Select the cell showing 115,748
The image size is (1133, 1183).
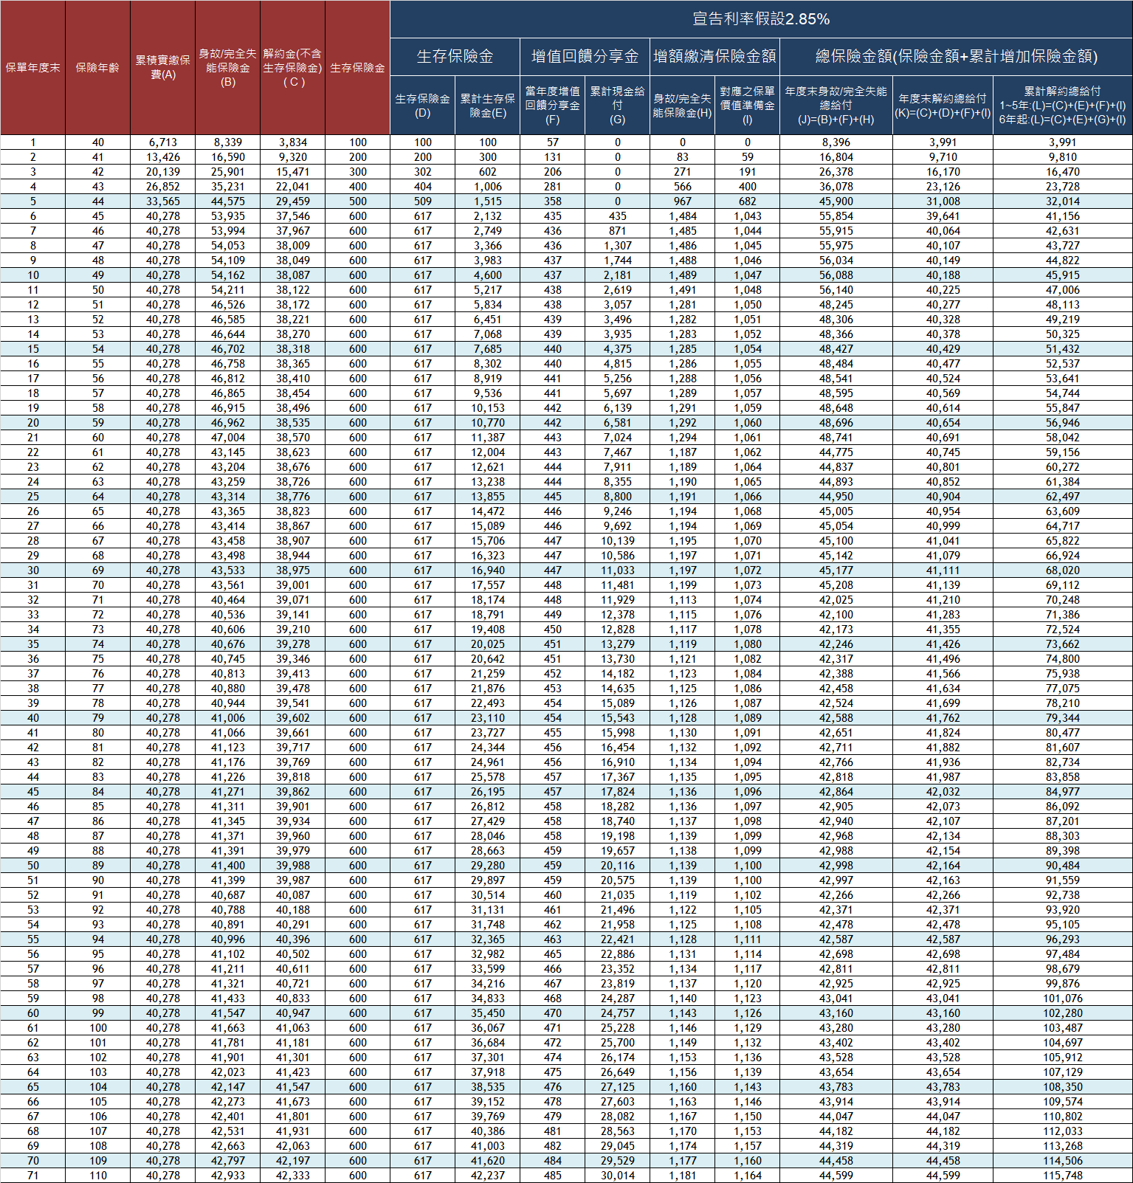[1062, 1176]
